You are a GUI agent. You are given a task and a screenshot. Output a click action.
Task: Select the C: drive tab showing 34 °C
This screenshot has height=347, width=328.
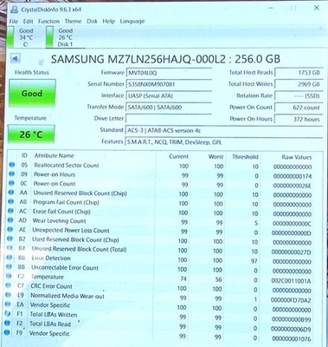[21, 37]
